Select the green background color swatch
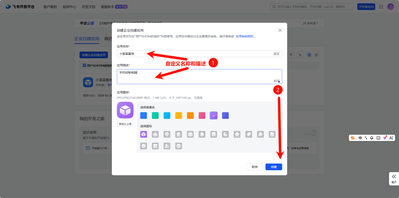 (155, 116)
